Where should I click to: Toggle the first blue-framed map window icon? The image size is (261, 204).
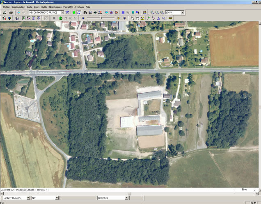[24, 18]
